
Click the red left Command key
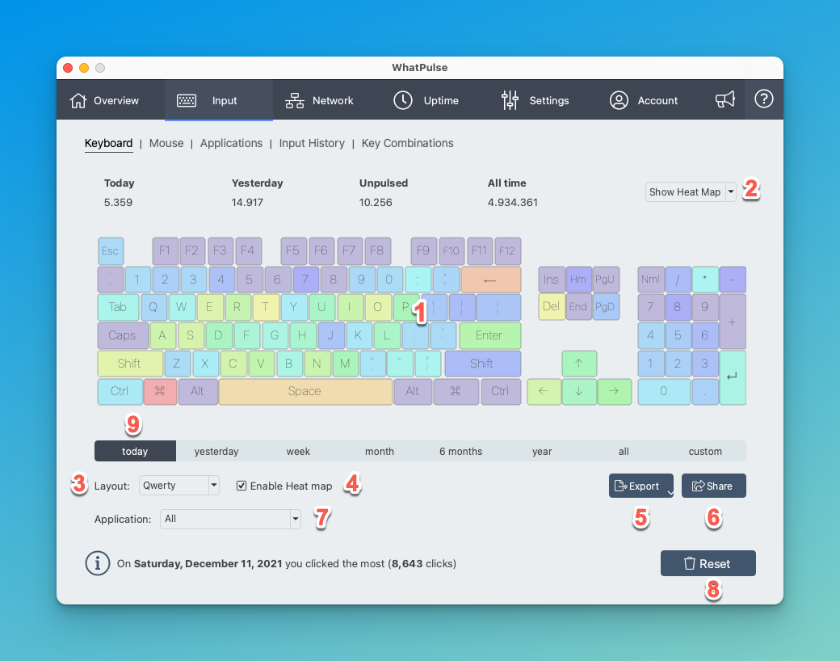(160, 391)
